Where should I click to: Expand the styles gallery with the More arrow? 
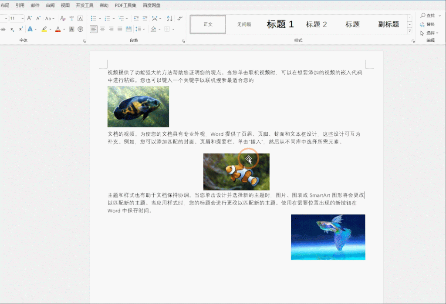(x=410, y=31)
